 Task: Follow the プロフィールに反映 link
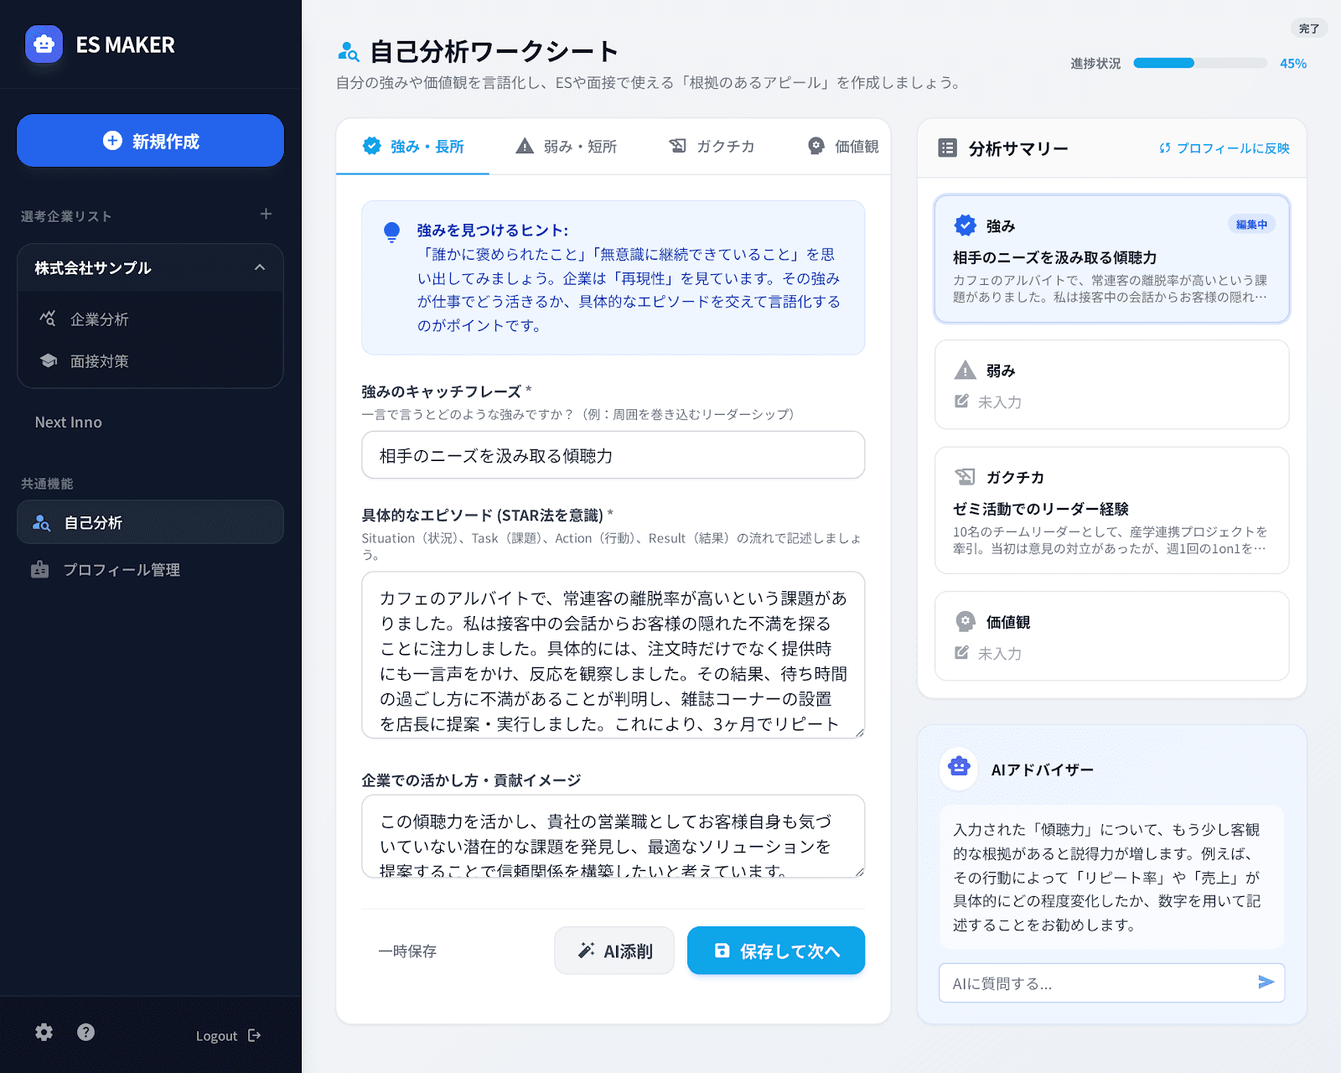[x=1226, y=148]
